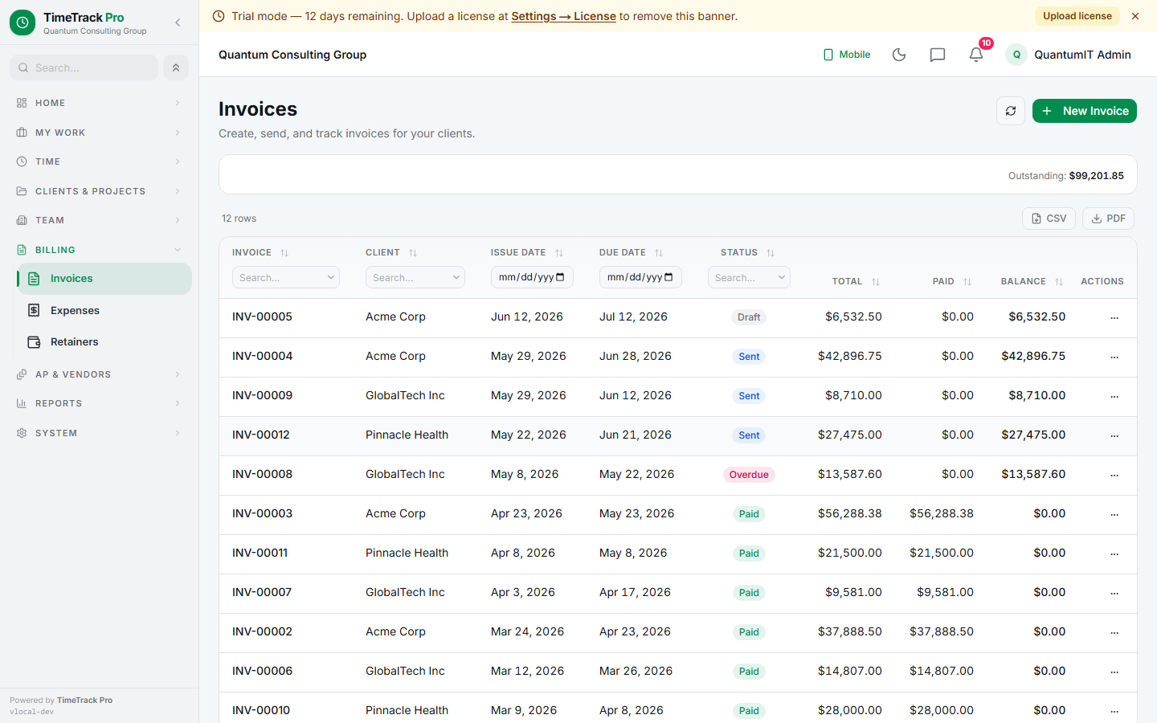The width and height of the screenshot is (1157, 723).
Task: Click the Draft status badge on INV-00005
Action: click(x=749, y=317)
